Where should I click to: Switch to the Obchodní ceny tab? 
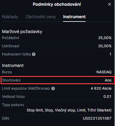41,17
